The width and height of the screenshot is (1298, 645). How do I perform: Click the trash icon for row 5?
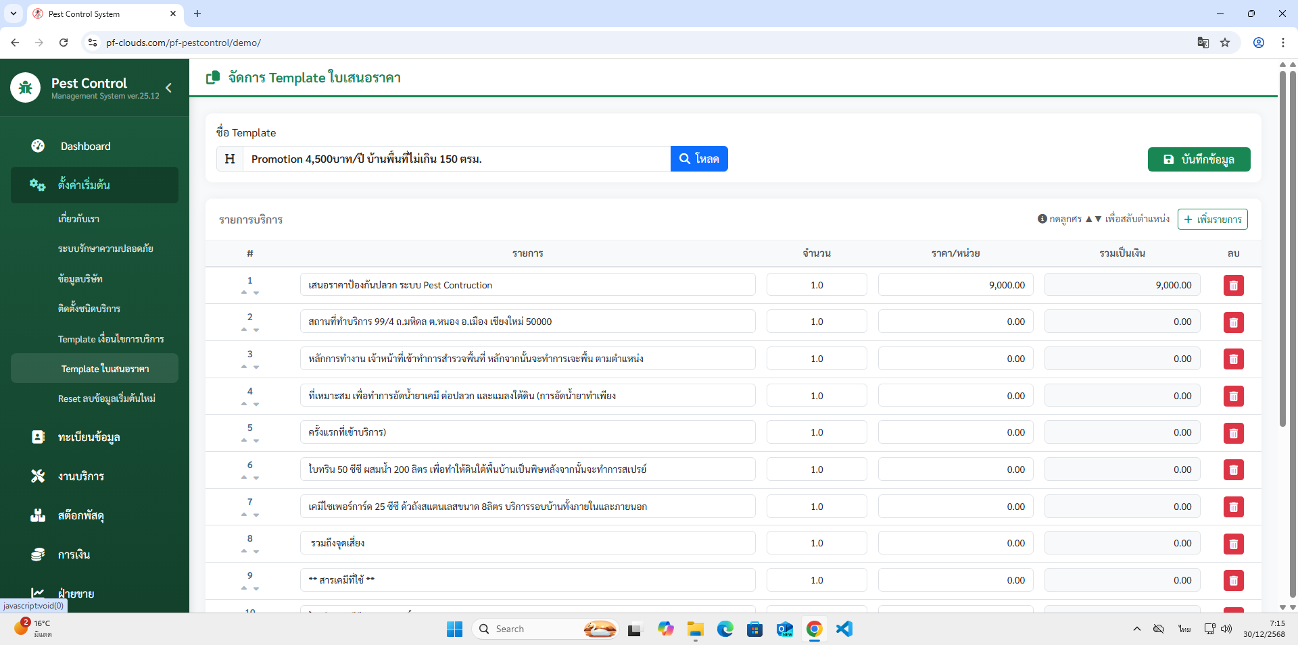coord(1233,433)
